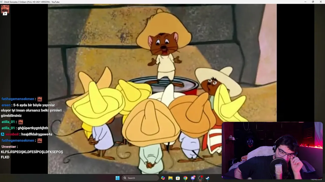Click the chat username vessboii
This screenshot has width=325, height=182.
pos(12,134)
